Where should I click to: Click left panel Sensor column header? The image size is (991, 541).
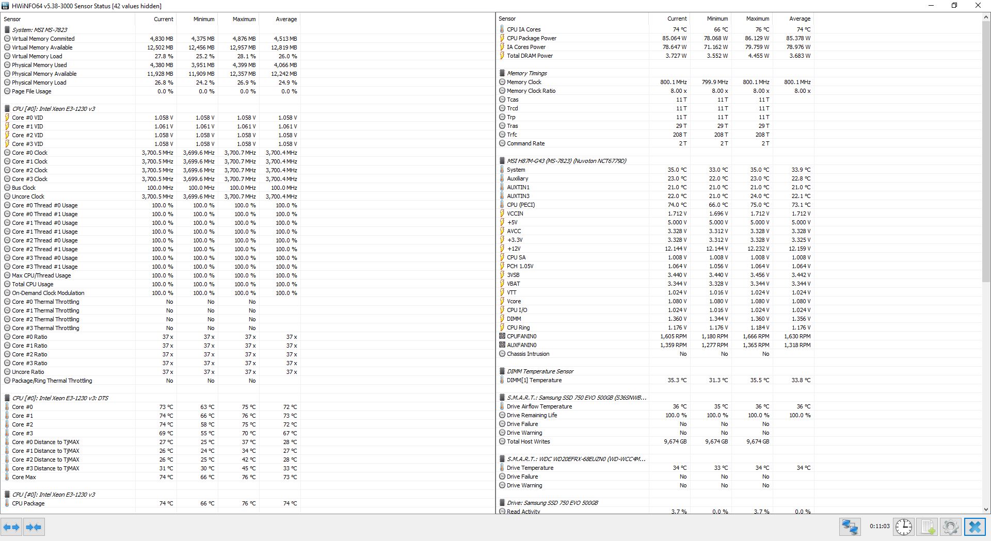(68, 19)
